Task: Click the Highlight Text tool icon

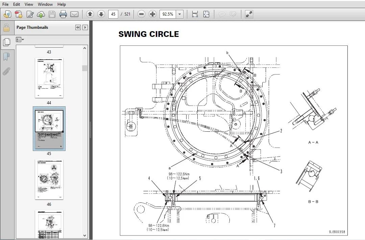Action: 233,14
